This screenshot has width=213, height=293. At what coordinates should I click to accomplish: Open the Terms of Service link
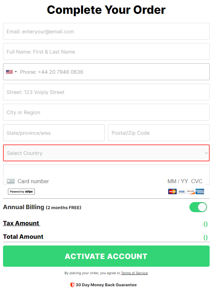(134, 273)
